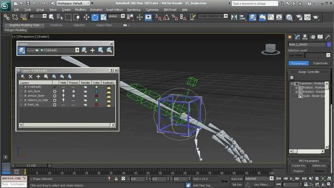This screenshot has width=334, height=188.
Task: Change armour_layer color swatch
Action: (x=97, y=96)
